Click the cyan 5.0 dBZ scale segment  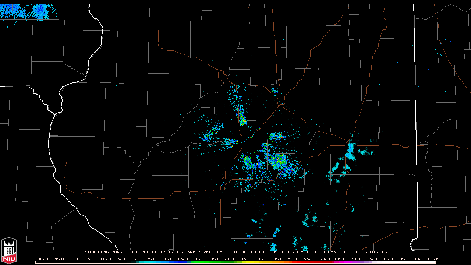pyautogui.click(x=152, y=262)
